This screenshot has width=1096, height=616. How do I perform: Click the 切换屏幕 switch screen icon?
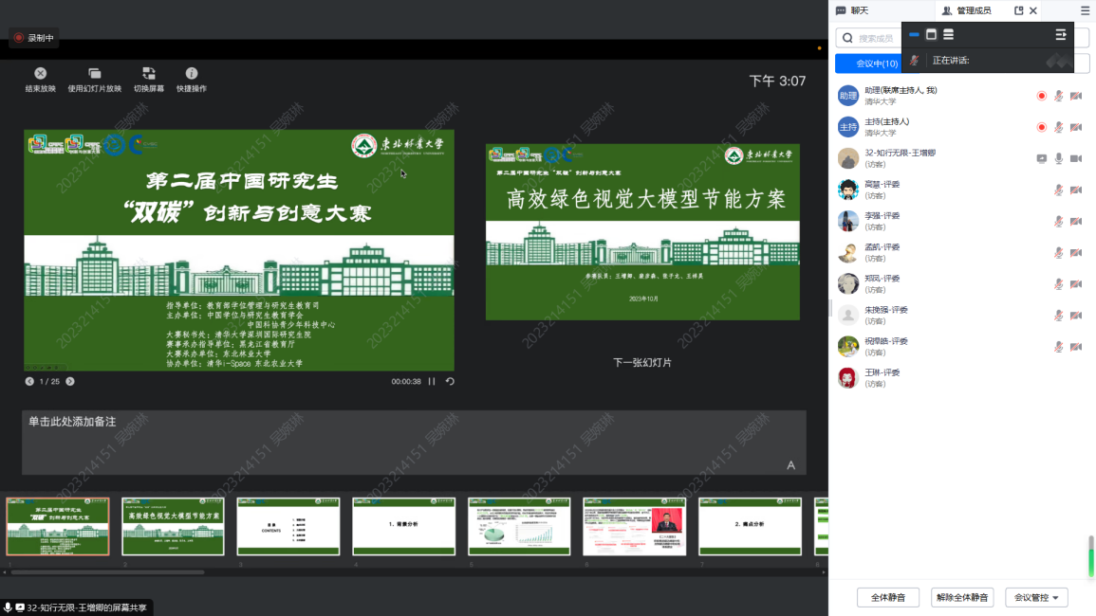[x=148, y=73]
